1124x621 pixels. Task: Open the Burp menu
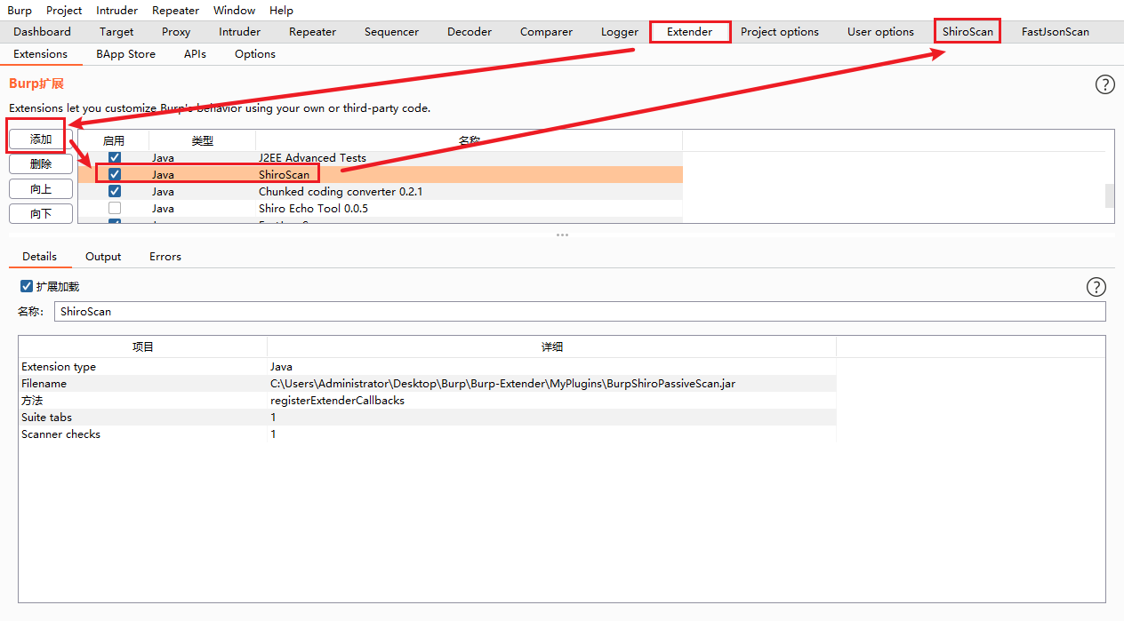[x=19, y=11]
